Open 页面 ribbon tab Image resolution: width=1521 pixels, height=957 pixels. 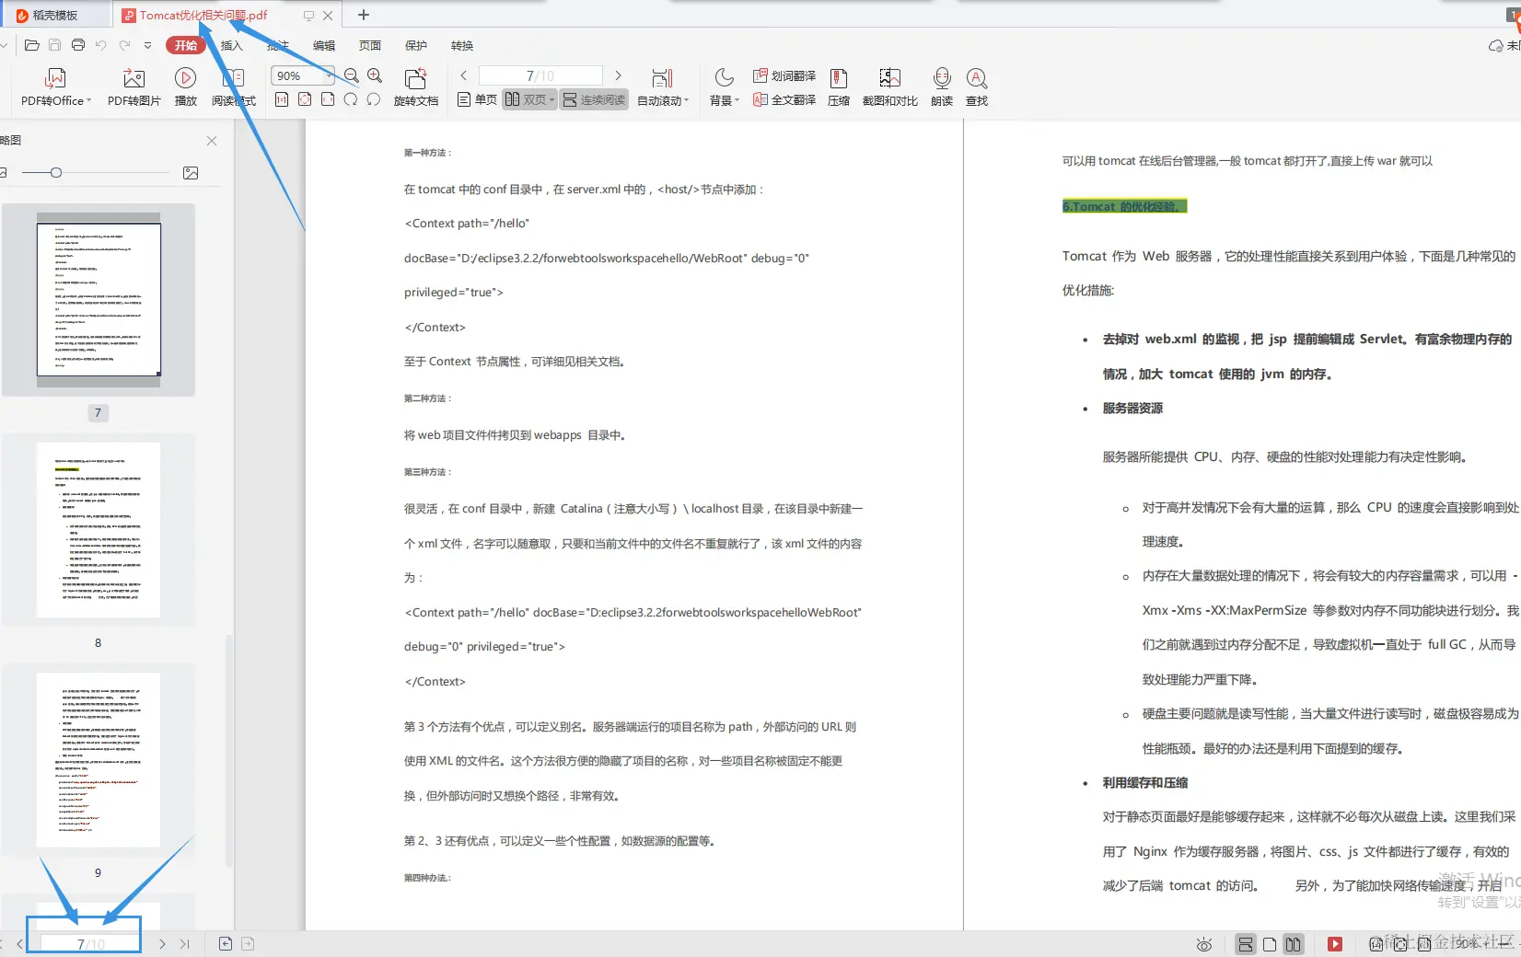tap(370, 45)
